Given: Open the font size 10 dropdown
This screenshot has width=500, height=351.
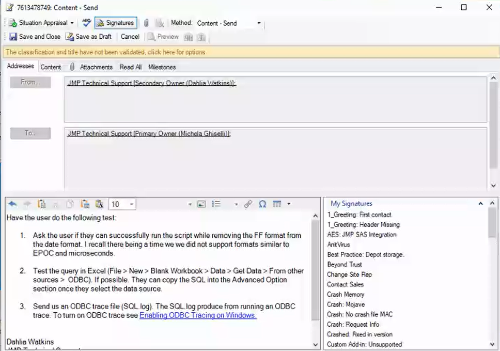Looking at the screenshot, I should tap(132, 204).
